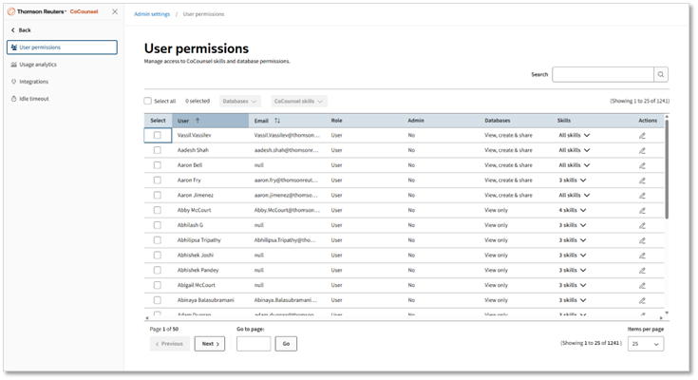Click edit pencil icon for Abby McCourt
This screenshot has width=698, height=380.
(x=642, y=210)
